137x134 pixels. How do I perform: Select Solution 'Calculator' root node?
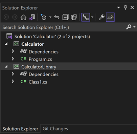(52, 37)
